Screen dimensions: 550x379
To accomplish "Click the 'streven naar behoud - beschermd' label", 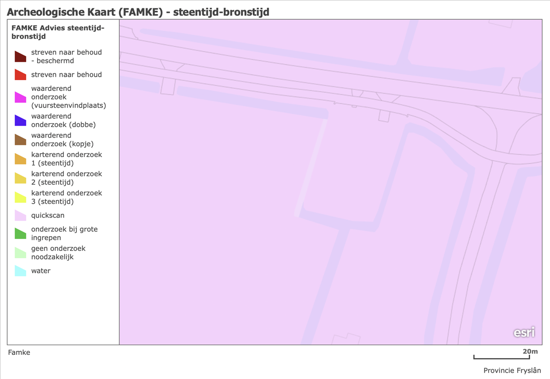I will pos(66,56).
